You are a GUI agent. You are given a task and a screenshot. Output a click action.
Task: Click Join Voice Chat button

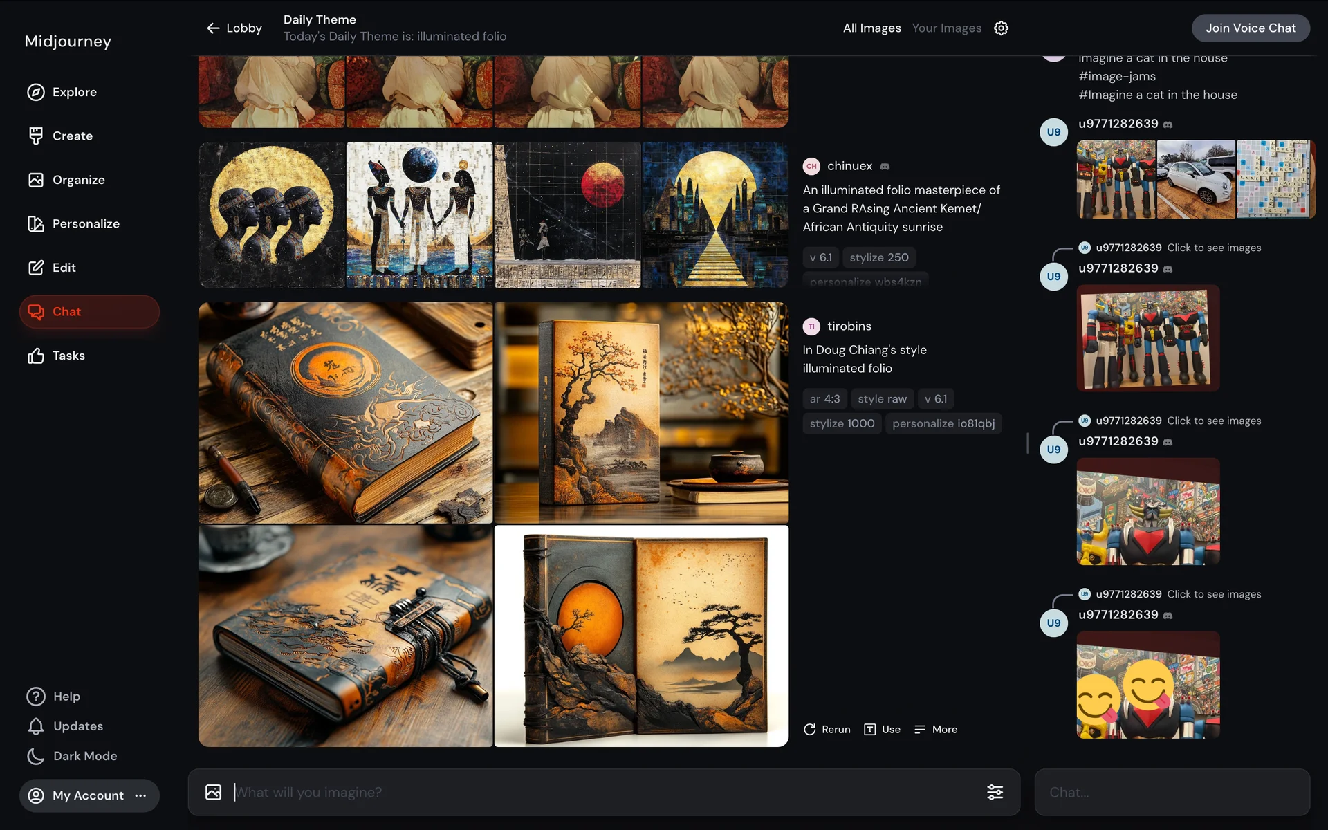[1250, 28]
